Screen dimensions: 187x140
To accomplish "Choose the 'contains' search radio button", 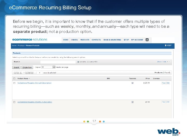I will click(x=78, y=62).
